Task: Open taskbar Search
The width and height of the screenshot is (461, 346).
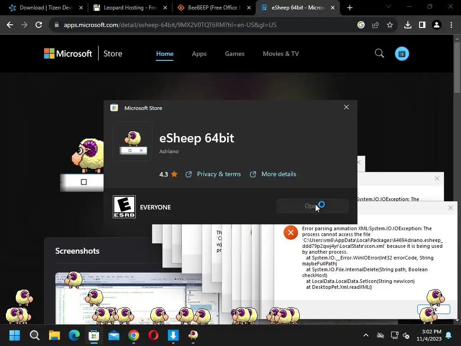Action: pos(34,335)
